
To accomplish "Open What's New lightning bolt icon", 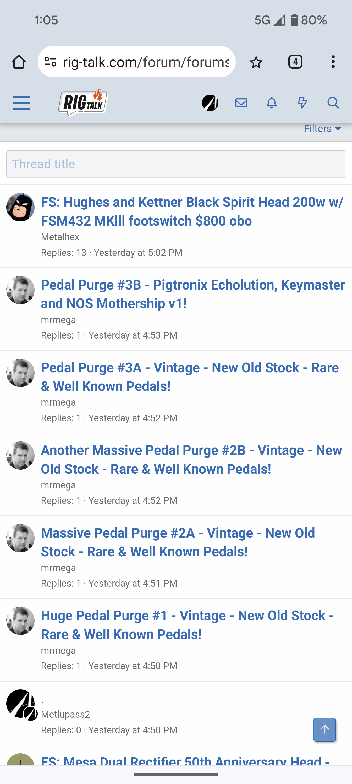I will point(302,103).
